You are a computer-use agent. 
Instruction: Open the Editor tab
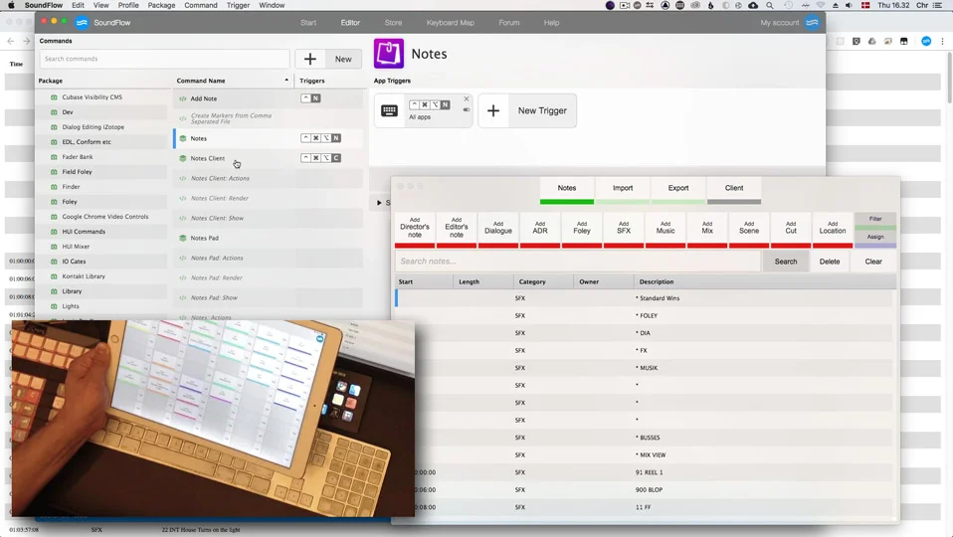(x=350, y=23)
